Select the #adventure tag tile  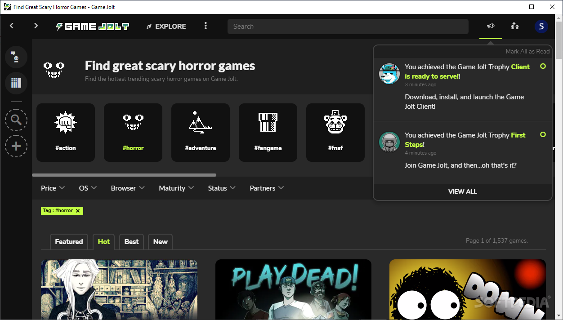201,133
